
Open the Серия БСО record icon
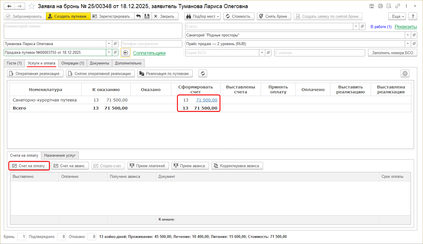point(268,53)
